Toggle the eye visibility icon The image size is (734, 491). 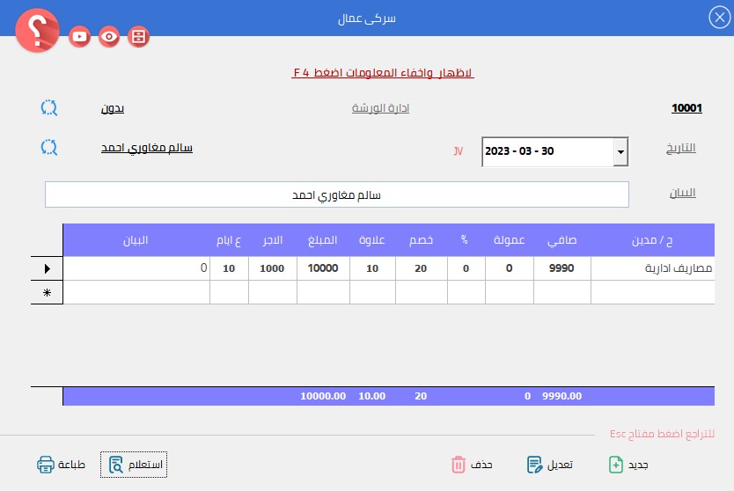tap(109, 36)
